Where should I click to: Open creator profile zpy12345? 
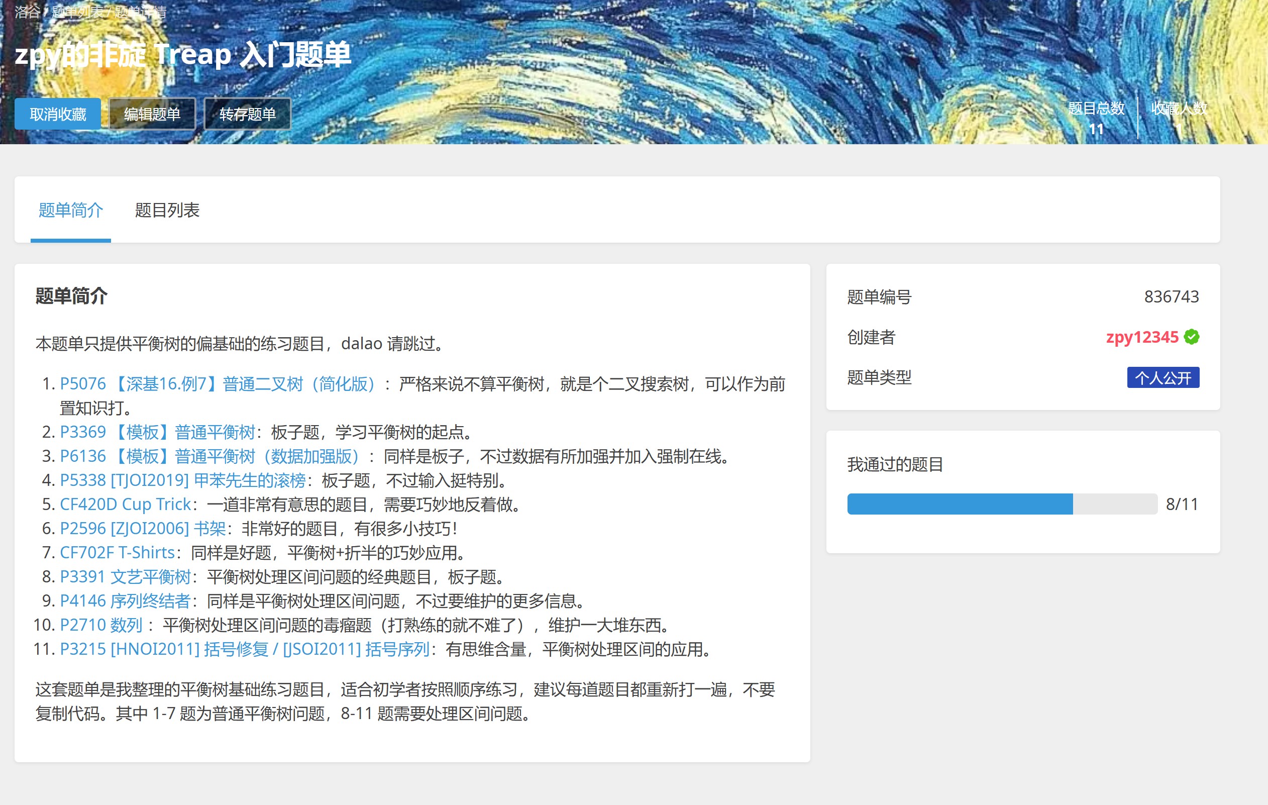tap(1141, 337)
